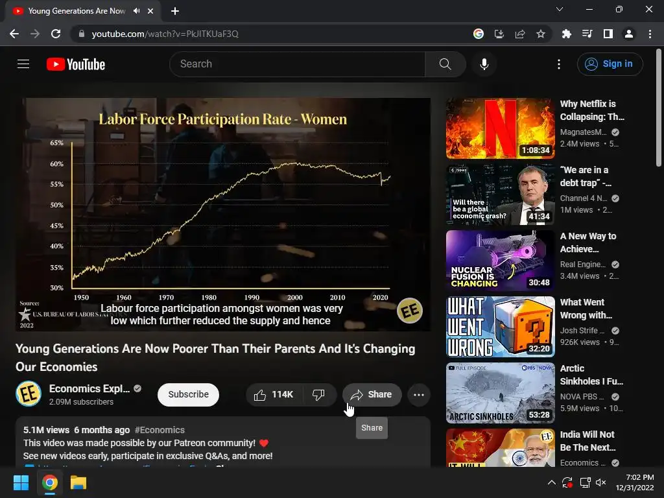This screenshot has width=664, height=498.
Task: Mute tab via speaker icon on tab
Action: (x=136, y=11)
